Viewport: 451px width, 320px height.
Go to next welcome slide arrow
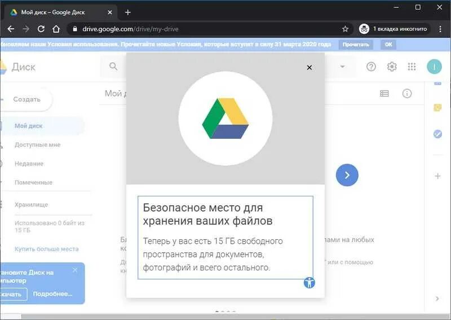(x=347, y=175)
